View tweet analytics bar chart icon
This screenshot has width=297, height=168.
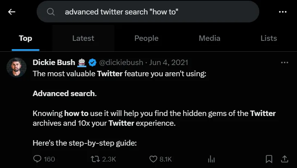pyautogui.click(x=211, y=159)
